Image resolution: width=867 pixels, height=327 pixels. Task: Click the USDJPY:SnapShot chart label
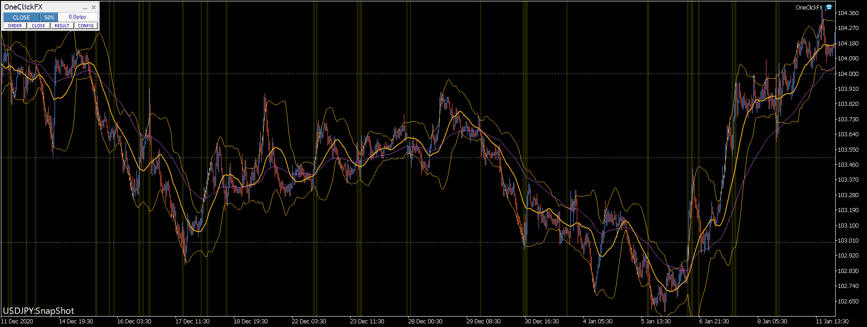(39, 311)
